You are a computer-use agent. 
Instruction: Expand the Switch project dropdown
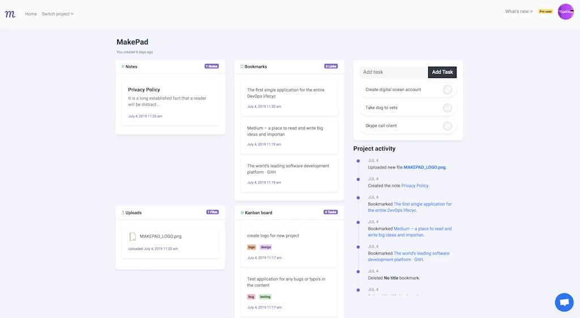pyautogui.click(x=57, y=14)
